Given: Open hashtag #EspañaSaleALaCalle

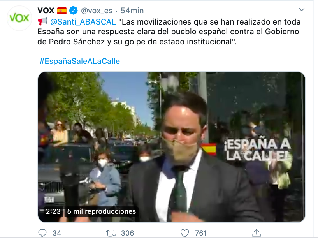Looking at the screenshot, I should [79, 61].
